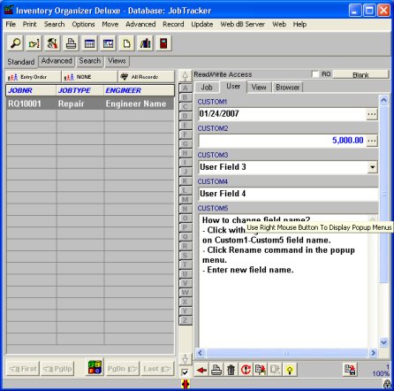Select the Advanced toolbar tab
This screenshot has width=394, height=391.
coord(57,61)
